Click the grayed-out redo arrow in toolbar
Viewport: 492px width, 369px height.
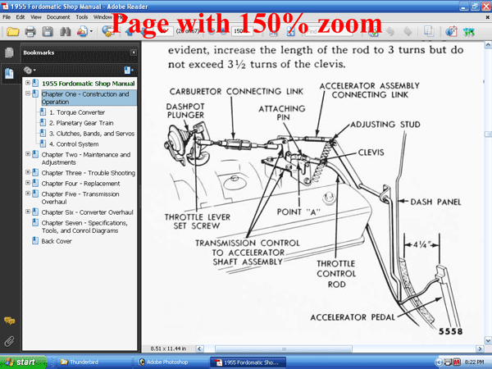coord(408,31)
